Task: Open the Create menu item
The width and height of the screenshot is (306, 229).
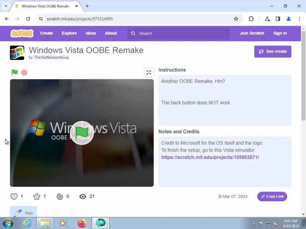Action: (46, 33)
